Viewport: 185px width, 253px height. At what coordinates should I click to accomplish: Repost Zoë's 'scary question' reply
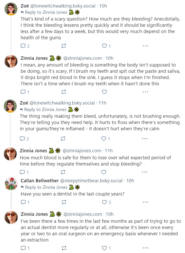tap(64, 46)
